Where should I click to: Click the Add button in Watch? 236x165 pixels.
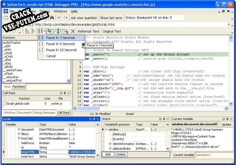click(x=108, y=154)
